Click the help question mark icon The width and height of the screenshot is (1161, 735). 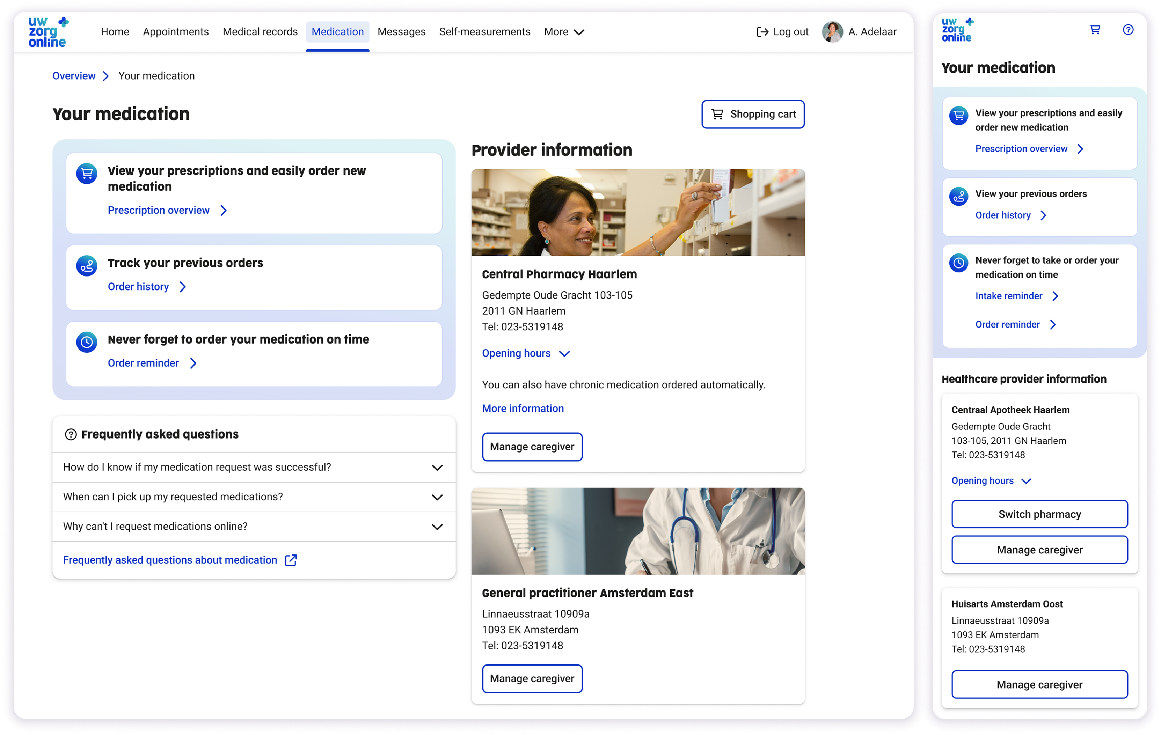coord(1128,30)
